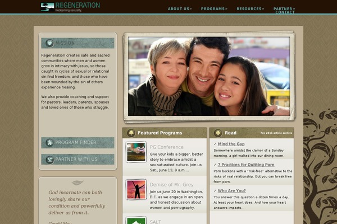The width and height of the screenshot is (337, 224).
Task: Expand the Partner With Us panel arrow
Action: pos(113,160)
